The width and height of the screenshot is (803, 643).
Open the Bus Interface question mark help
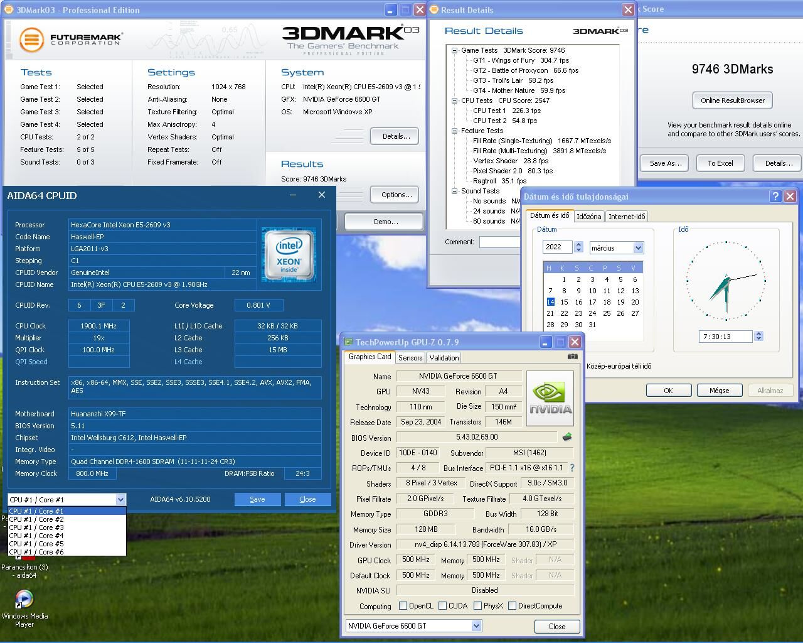572,468
